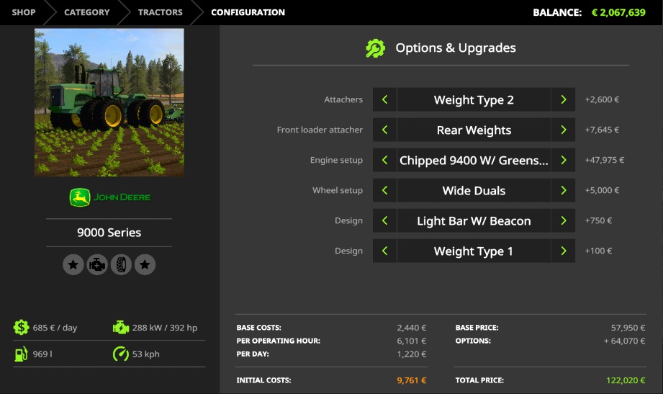Go to the SHOP breadcrumb

point(24,12)
